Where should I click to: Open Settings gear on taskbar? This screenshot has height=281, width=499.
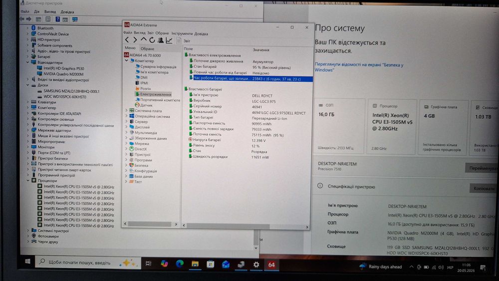pos(256,265)
